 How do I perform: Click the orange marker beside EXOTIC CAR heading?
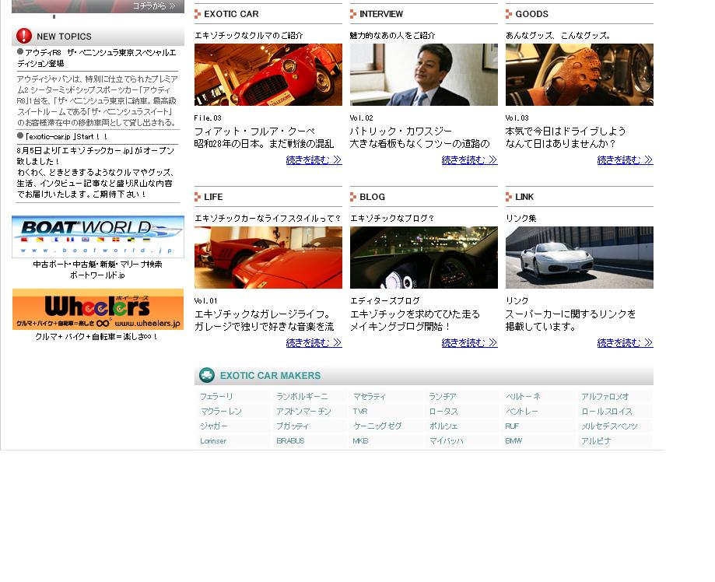point(198,14)
